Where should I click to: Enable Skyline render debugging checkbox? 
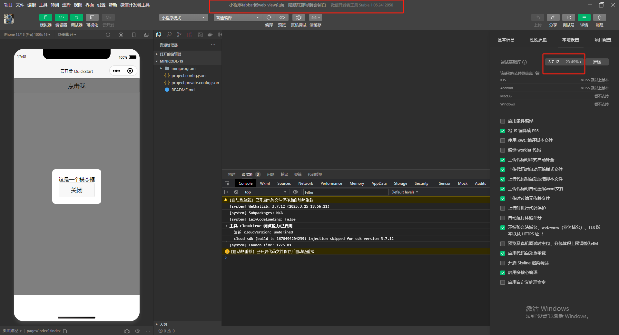point(502,263)
